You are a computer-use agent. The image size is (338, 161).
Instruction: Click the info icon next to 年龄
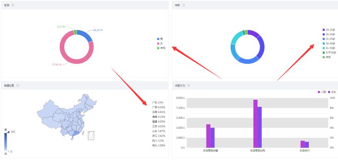pyautogui.click(x=184, y=5)
